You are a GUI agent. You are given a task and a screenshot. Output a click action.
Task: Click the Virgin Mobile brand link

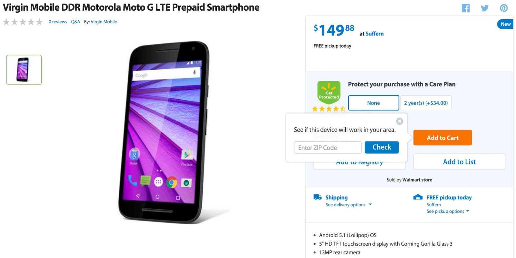(x=104, y=22)
